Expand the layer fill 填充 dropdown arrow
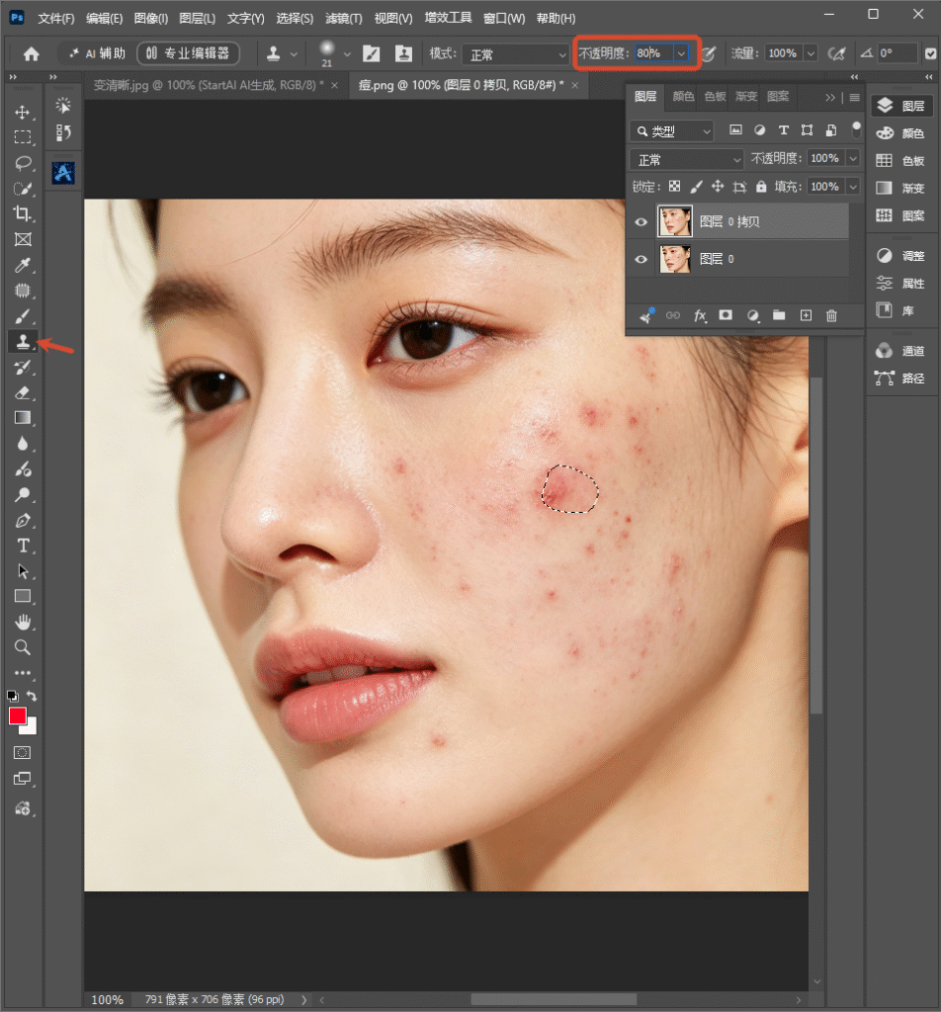This screenshot has width=941, height=1012. click(x=853, y=187)
